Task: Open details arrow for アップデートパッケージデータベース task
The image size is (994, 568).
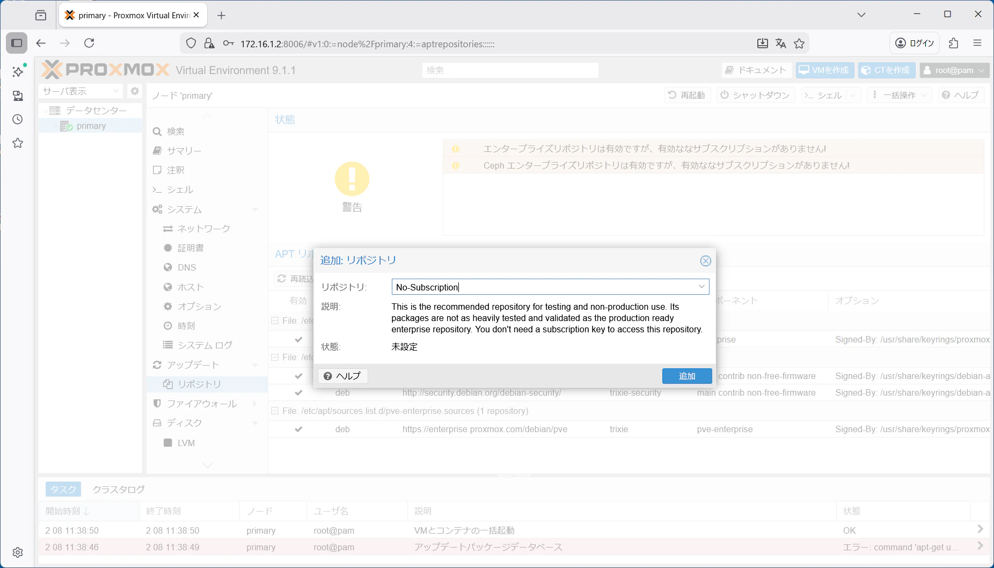Action: click(x=980, y=546)
